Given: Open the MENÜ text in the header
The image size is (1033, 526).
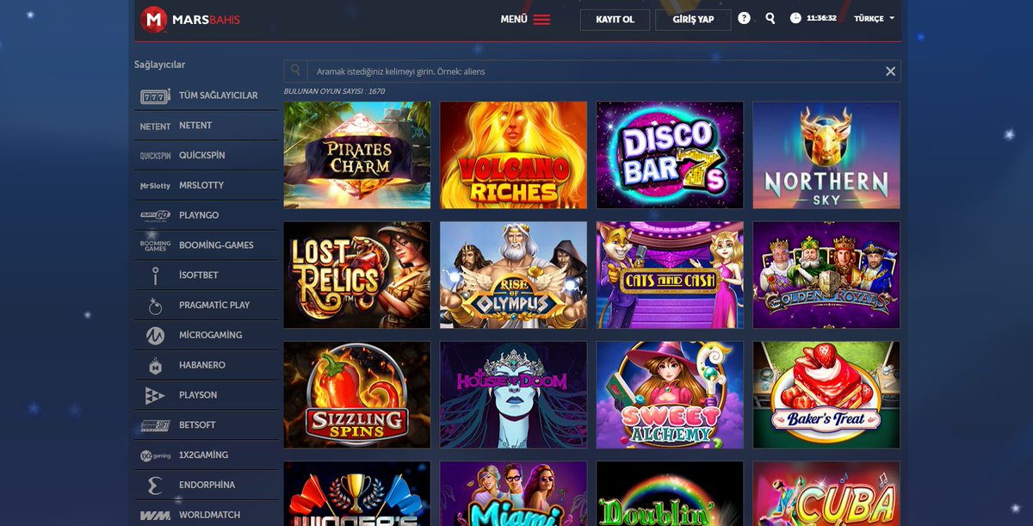Looking at the screenshot, I should tap(514, 19).
